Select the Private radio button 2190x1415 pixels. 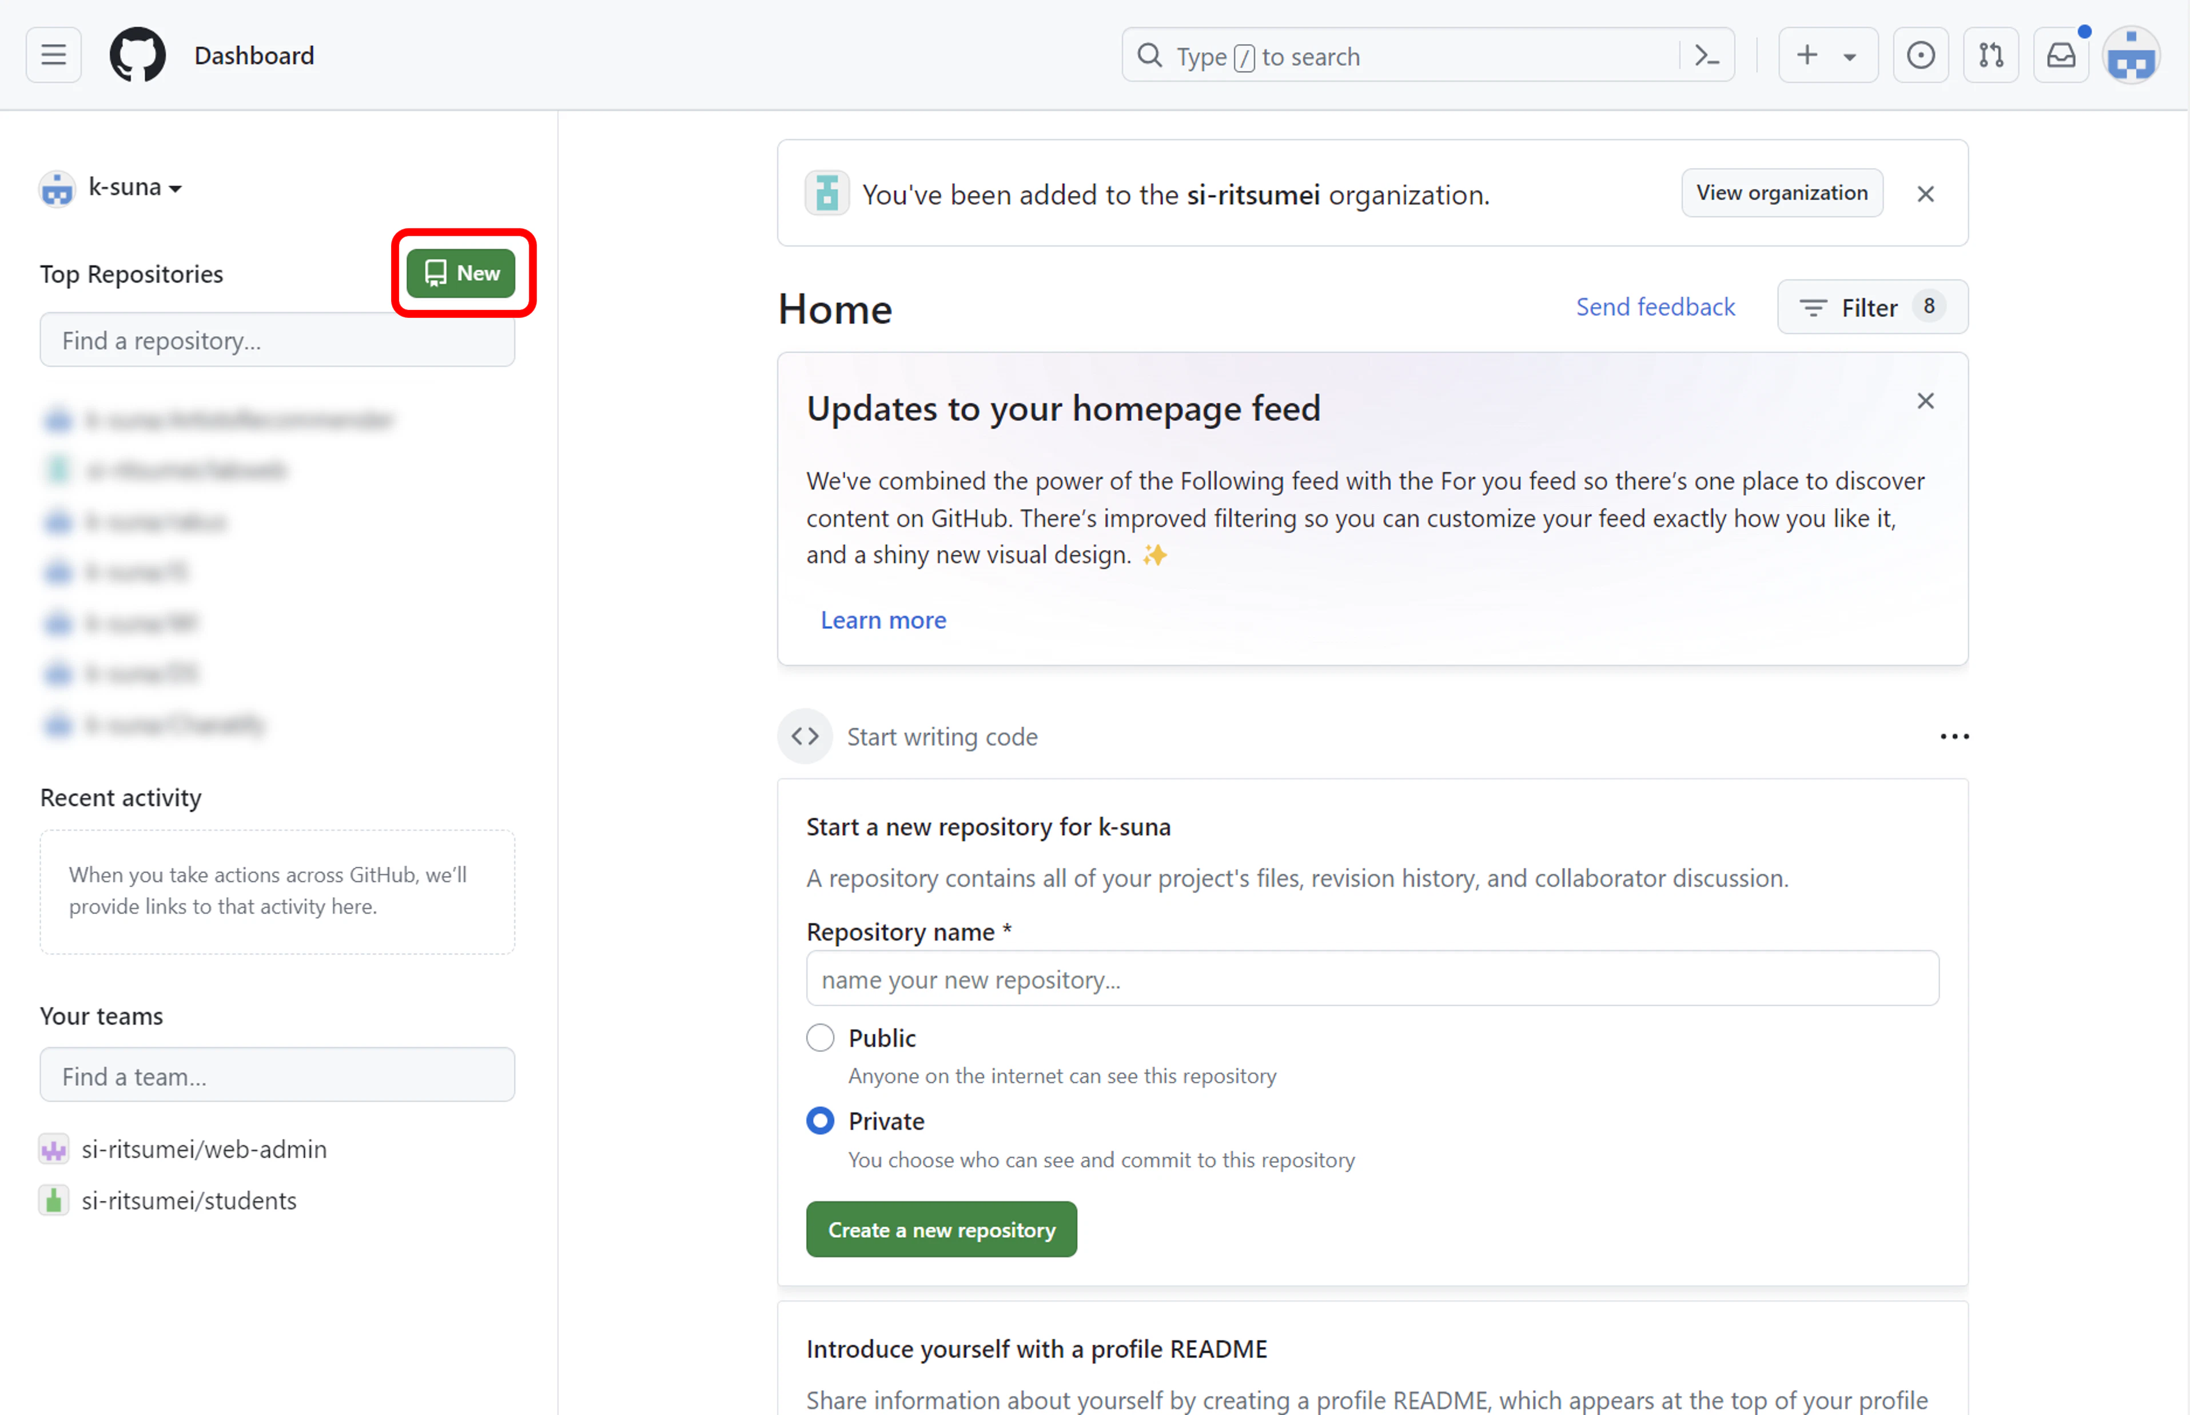pyautogui.click(x=821, y=1120)
